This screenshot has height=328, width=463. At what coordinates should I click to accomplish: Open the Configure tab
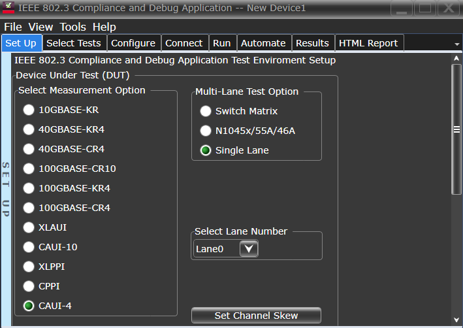click(x=133, y=43)
